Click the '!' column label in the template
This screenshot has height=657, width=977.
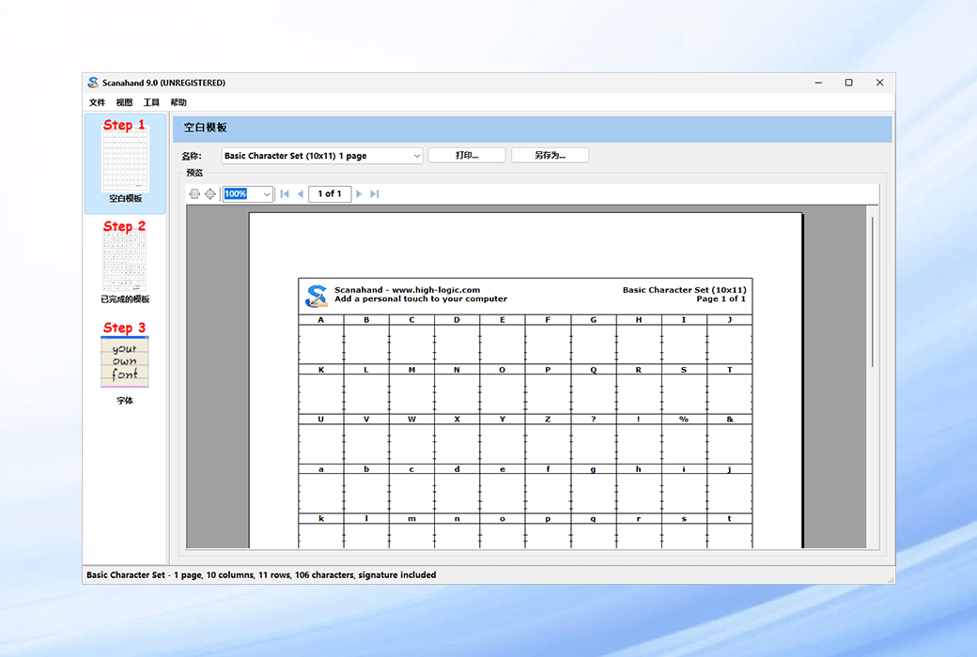click(x=639, y=420)
